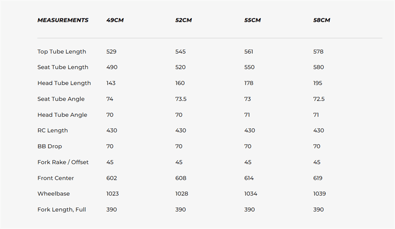Click the Wheelbase row label
This screenshot has height=229, width=395.
coord(53,194)
